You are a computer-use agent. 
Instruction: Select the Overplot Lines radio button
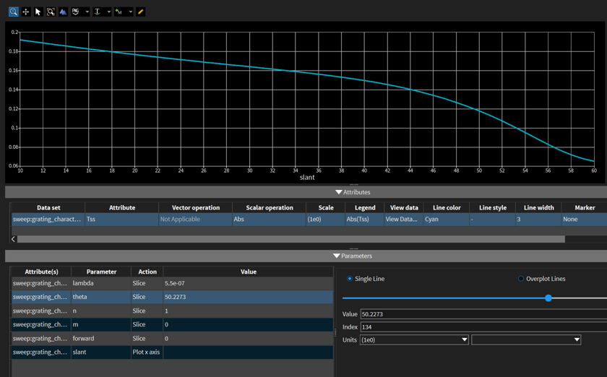coord(521,279)
